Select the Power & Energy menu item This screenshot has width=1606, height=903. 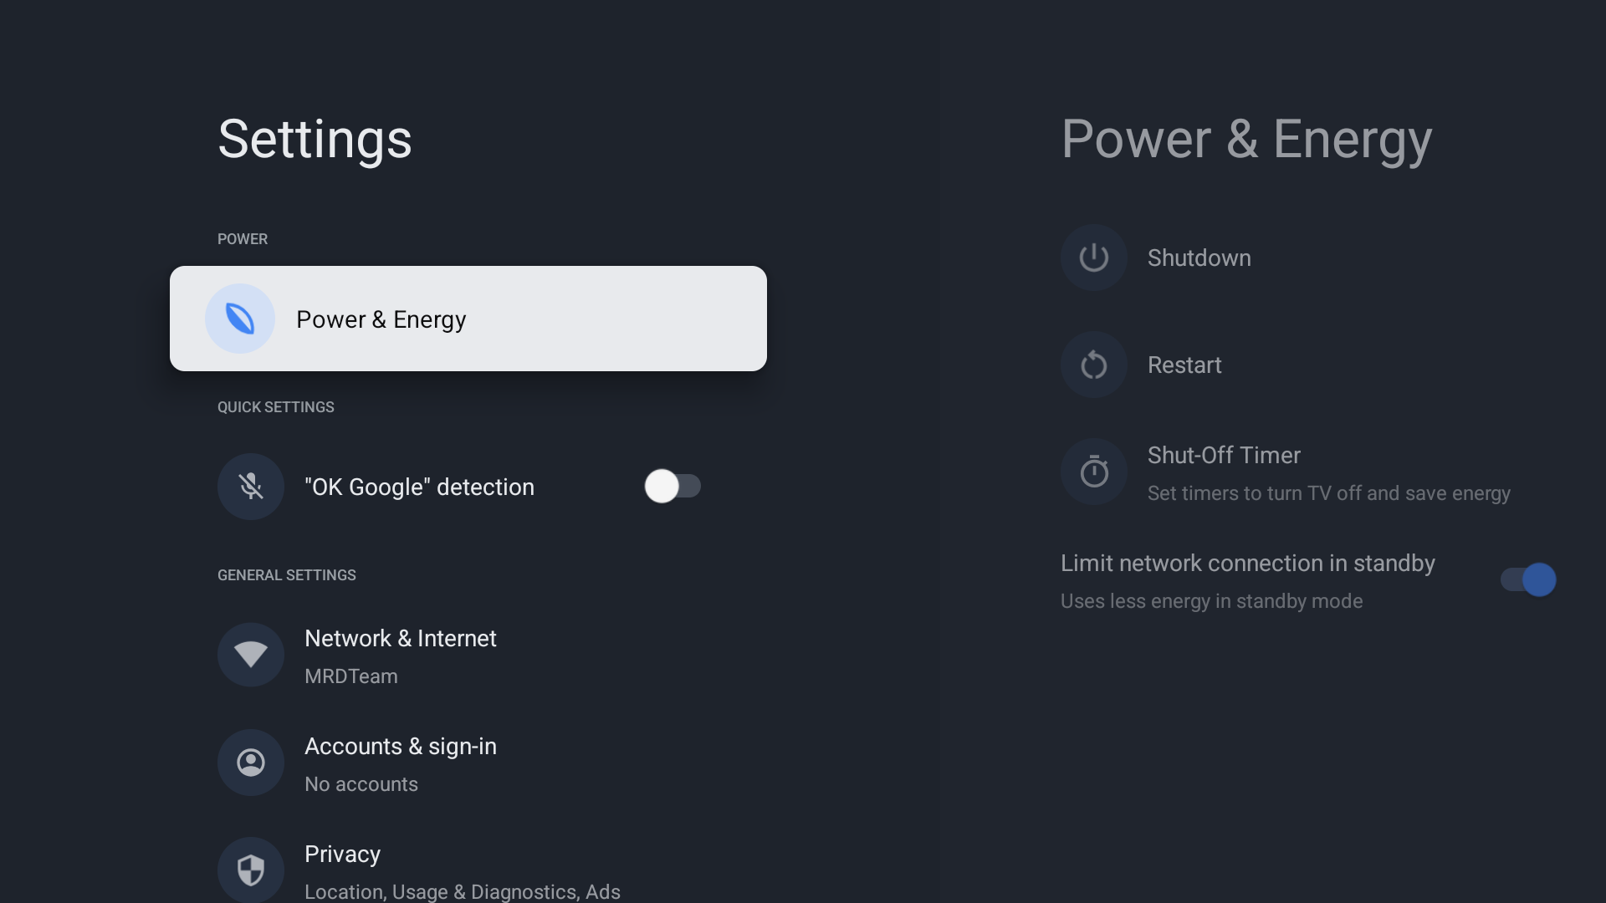coord(468,319)
